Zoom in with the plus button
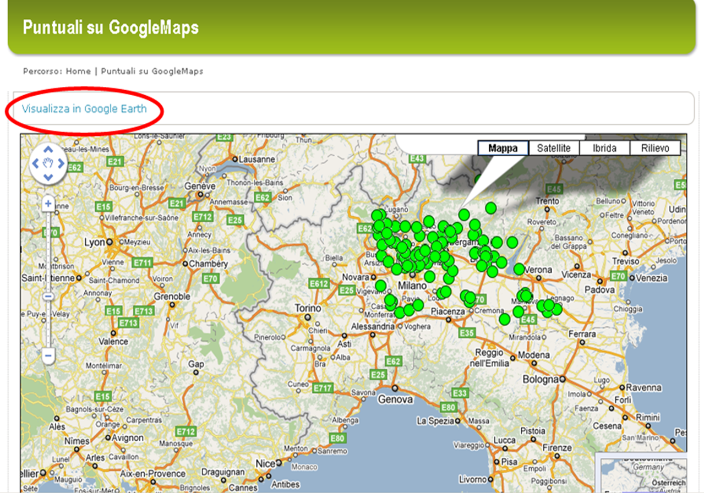This screenshot has height=493, width=704. pos(48,204)
